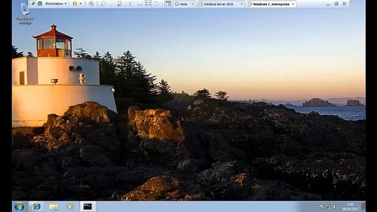
Task: Launch Internet Explorer from the taskbar
Action: tap(37, 207)
